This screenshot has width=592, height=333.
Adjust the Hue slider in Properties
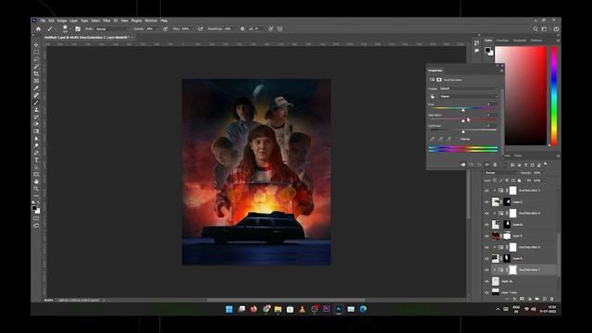coord(462,109)
